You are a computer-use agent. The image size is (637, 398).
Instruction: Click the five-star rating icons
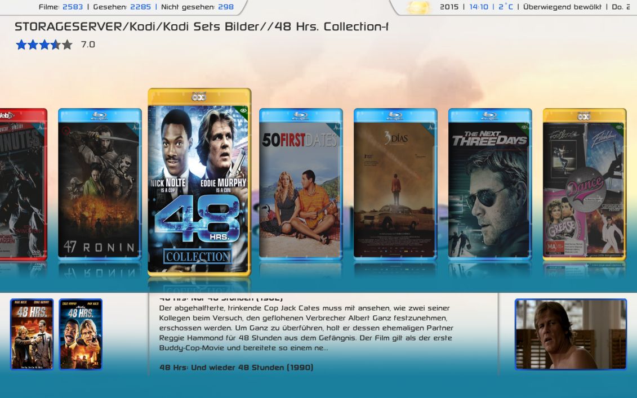44,44
